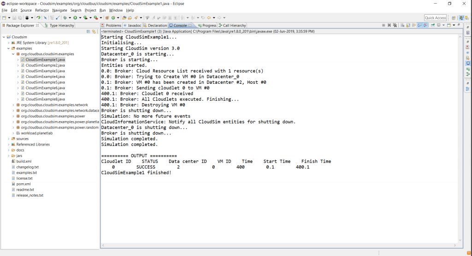Click the Display Selected Console icon
Image resolution: width=472 pixels, height=256 pixels.
point(439,25)
